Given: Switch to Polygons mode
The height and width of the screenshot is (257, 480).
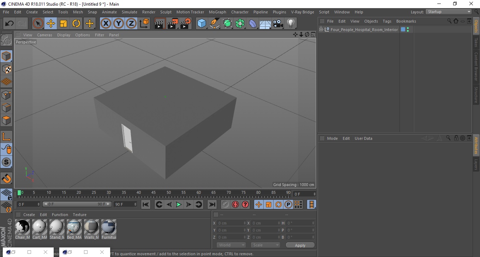Looking at the screenshot, I should 6,120.
